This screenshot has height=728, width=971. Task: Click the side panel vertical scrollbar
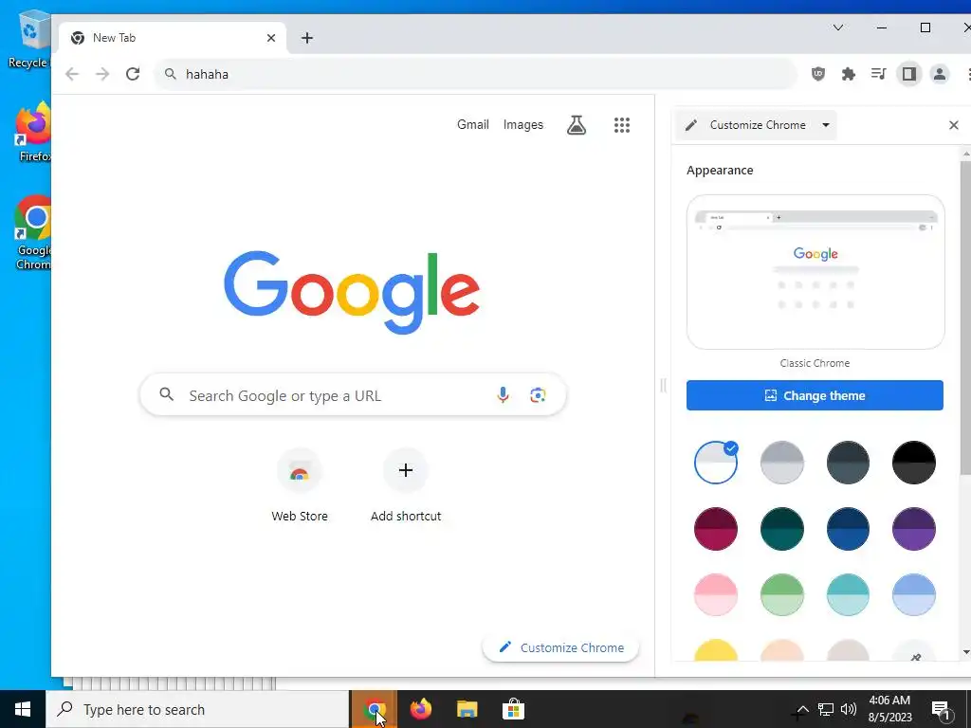pyautogui.click(x=966, y=318)
